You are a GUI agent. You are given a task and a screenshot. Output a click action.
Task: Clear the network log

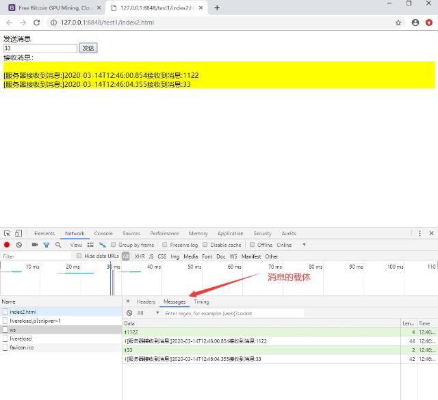click(19, 245)
